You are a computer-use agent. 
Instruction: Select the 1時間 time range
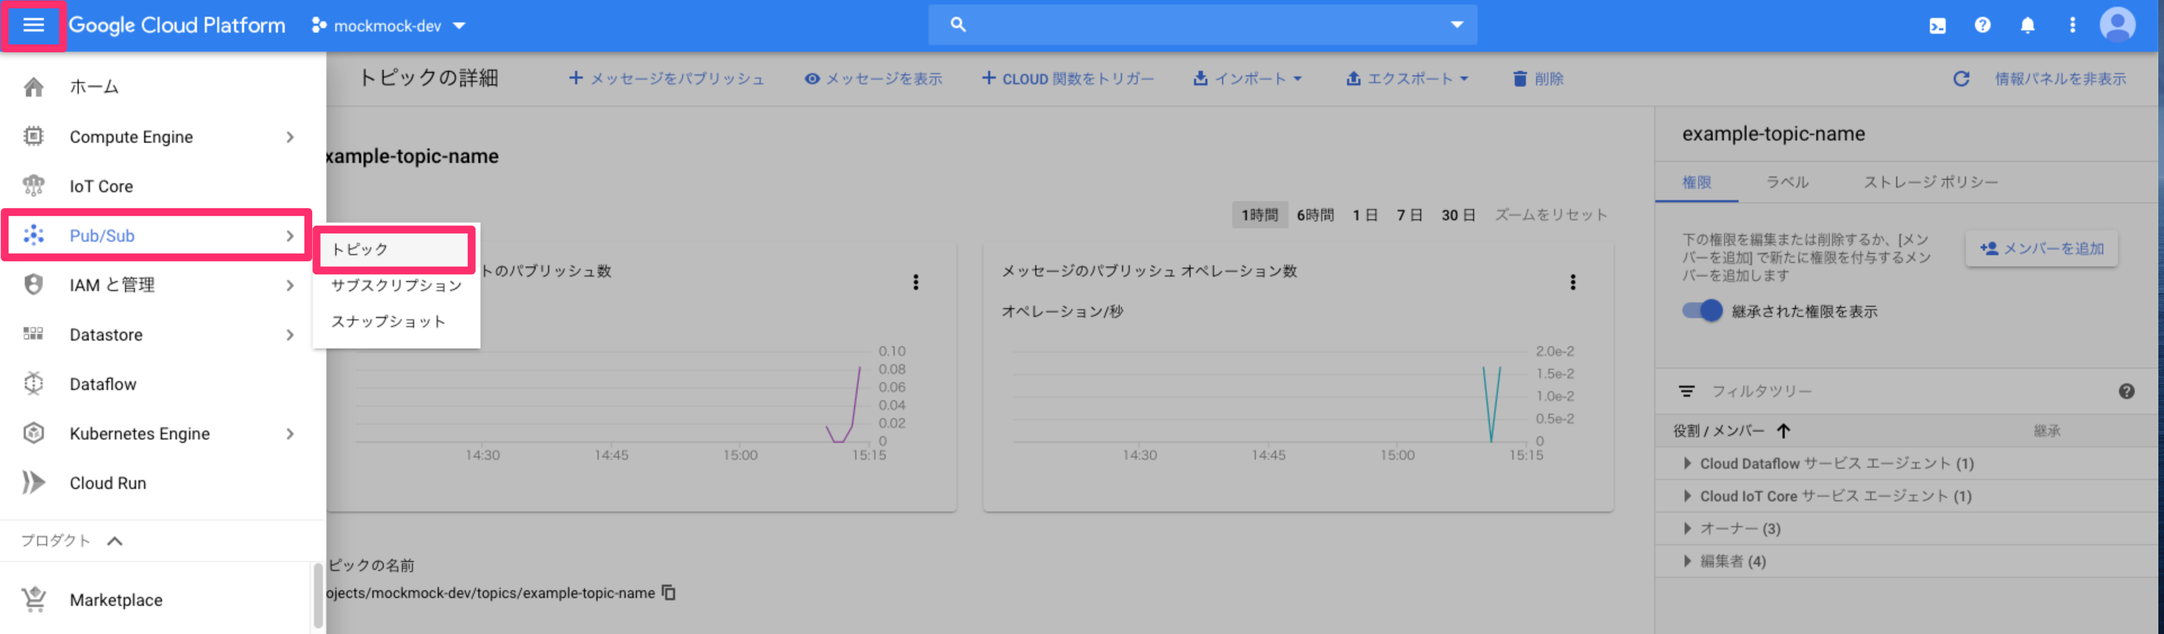coord(1259,215)
